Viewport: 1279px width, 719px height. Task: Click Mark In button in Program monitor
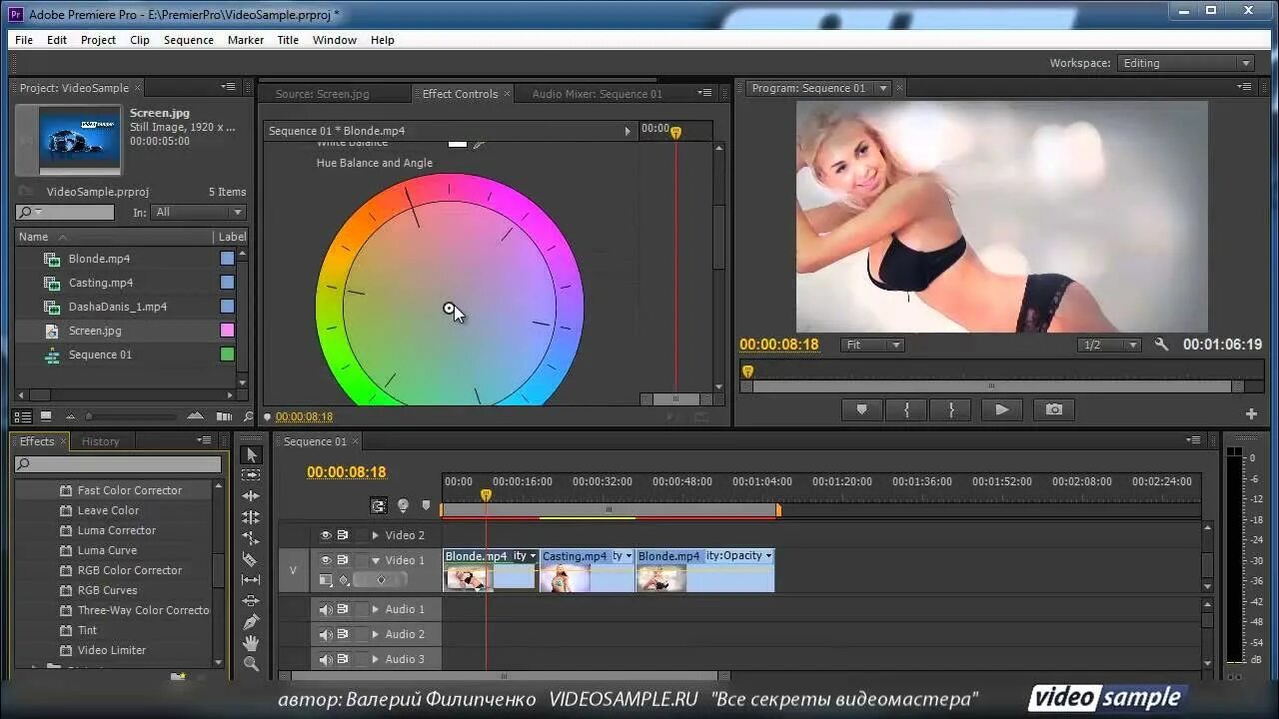tap(906, 409)
